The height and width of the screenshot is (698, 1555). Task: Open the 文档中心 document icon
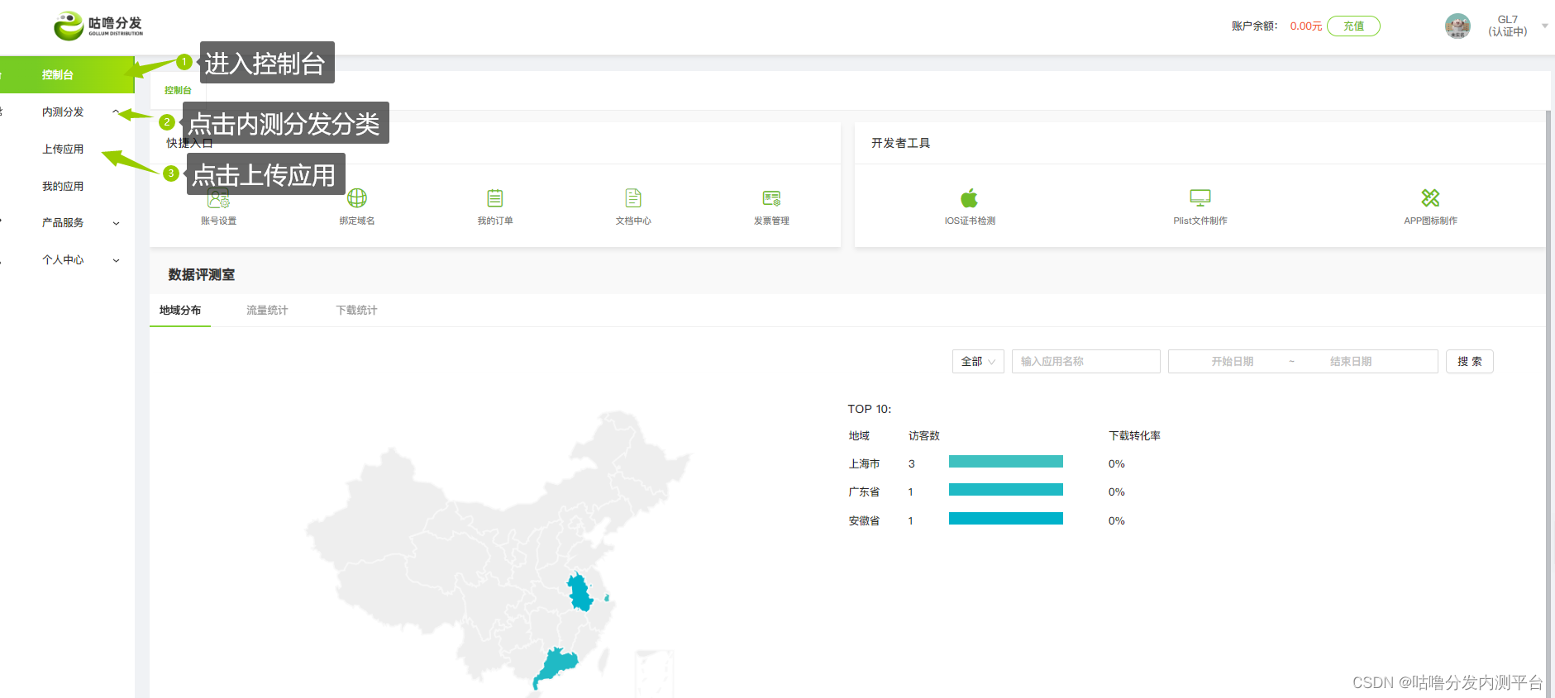[633, 198]
